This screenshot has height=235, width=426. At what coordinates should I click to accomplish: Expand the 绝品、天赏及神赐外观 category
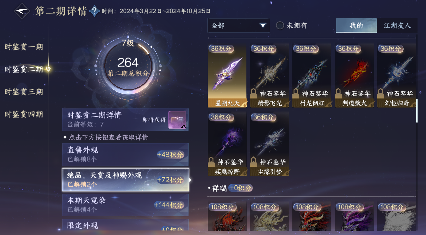click(x=125, y=180)
